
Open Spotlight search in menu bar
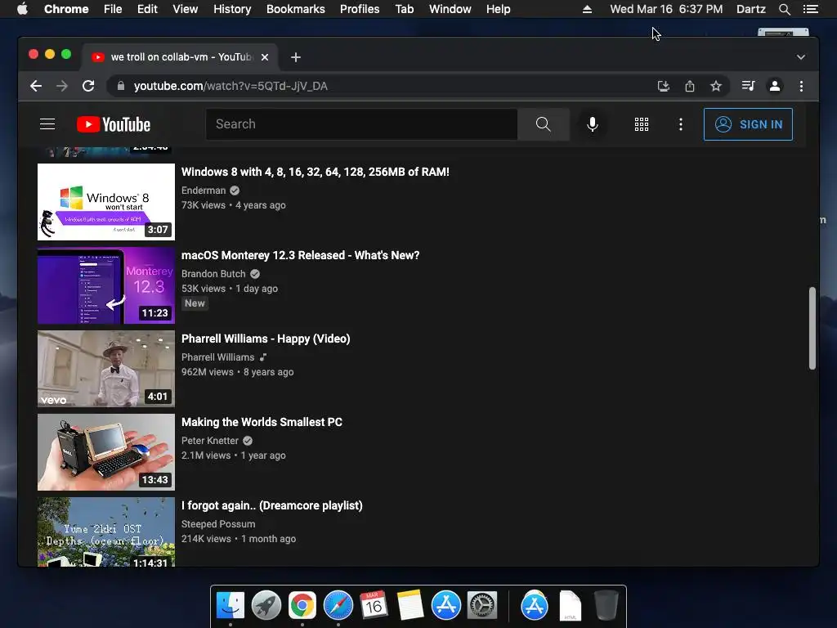(x=784, y=9)
